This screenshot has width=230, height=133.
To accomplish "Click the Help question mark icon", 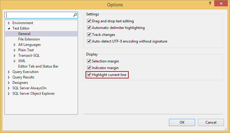I will coord(209,3).
